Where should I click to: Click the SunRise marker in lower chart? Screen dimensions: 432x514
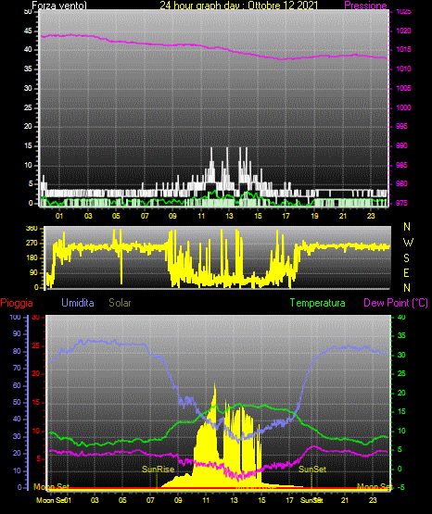point(158,470)
